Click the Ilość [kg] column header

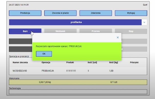point(113,62)
